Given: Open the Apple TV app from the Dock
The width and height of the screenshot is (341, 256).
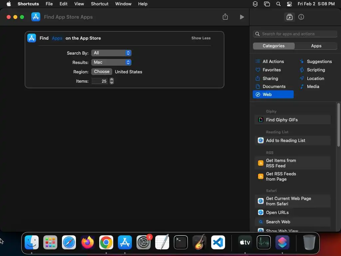Looking at the screenshot, I should click(245, 242).
